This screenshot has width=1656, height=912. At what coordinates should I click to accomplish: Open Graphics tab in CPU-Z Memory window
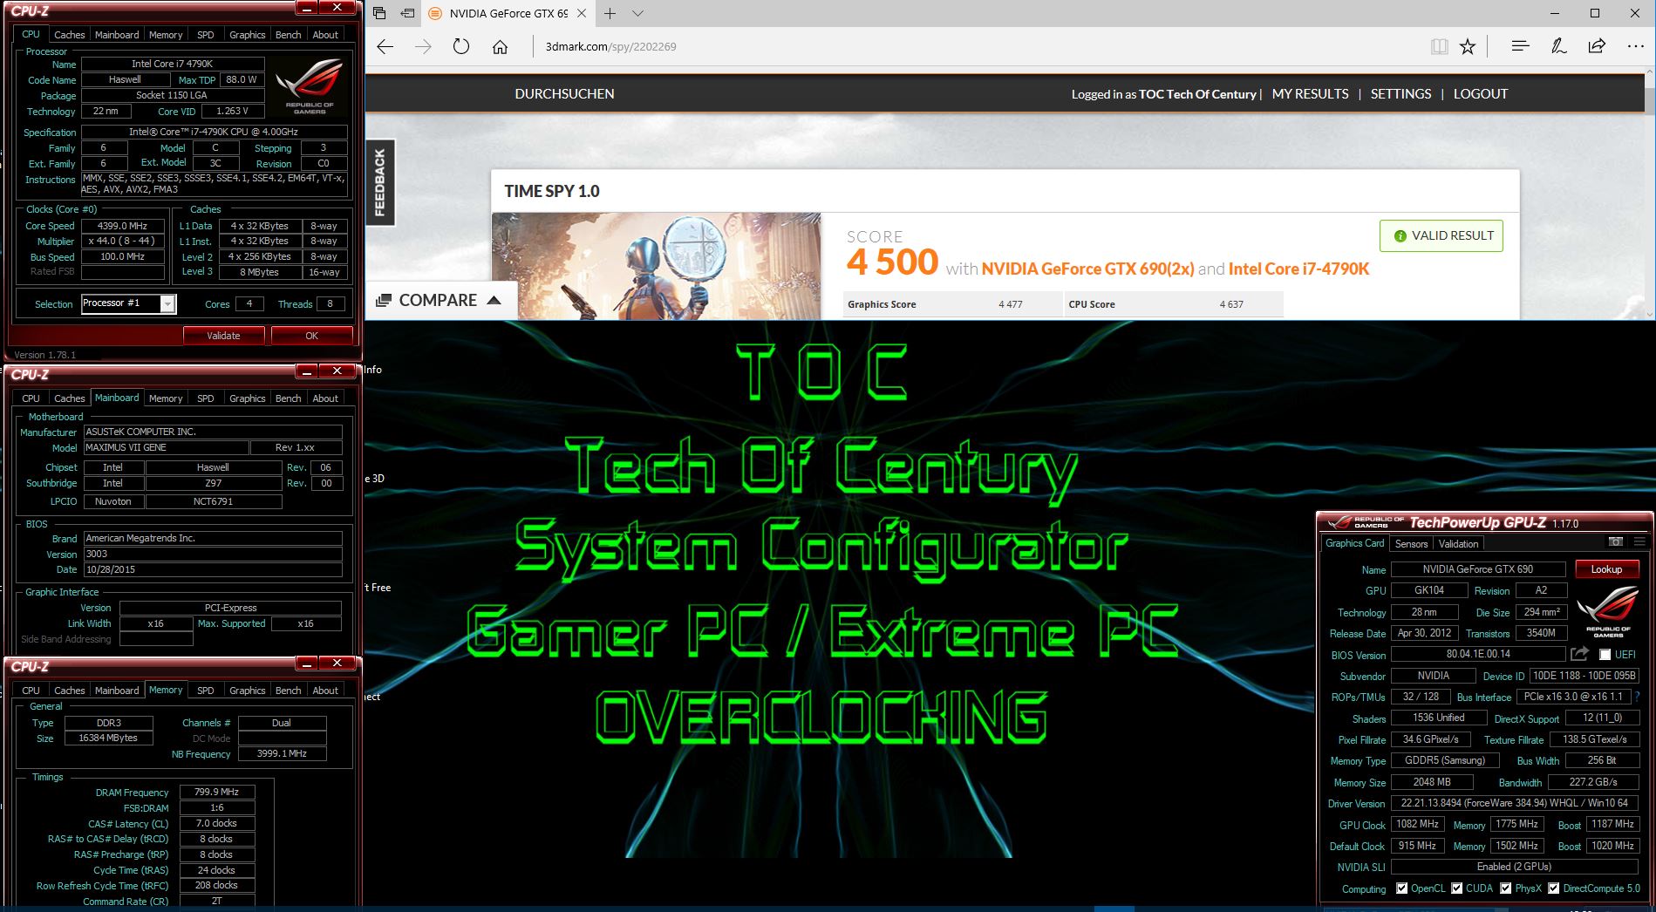247,691
